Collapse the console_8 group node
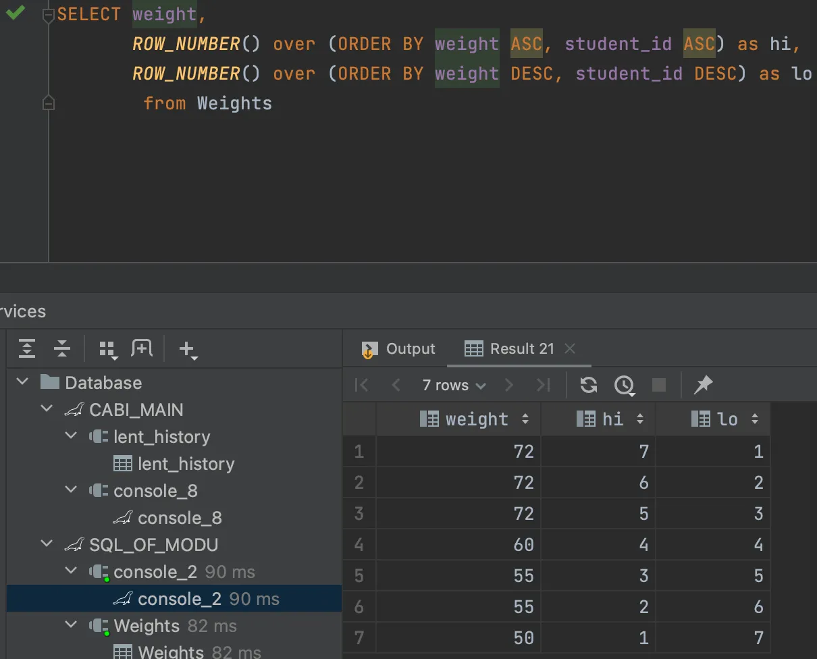Image resolution: width=817 pixels, height=659 pixels. pos(71,490)
